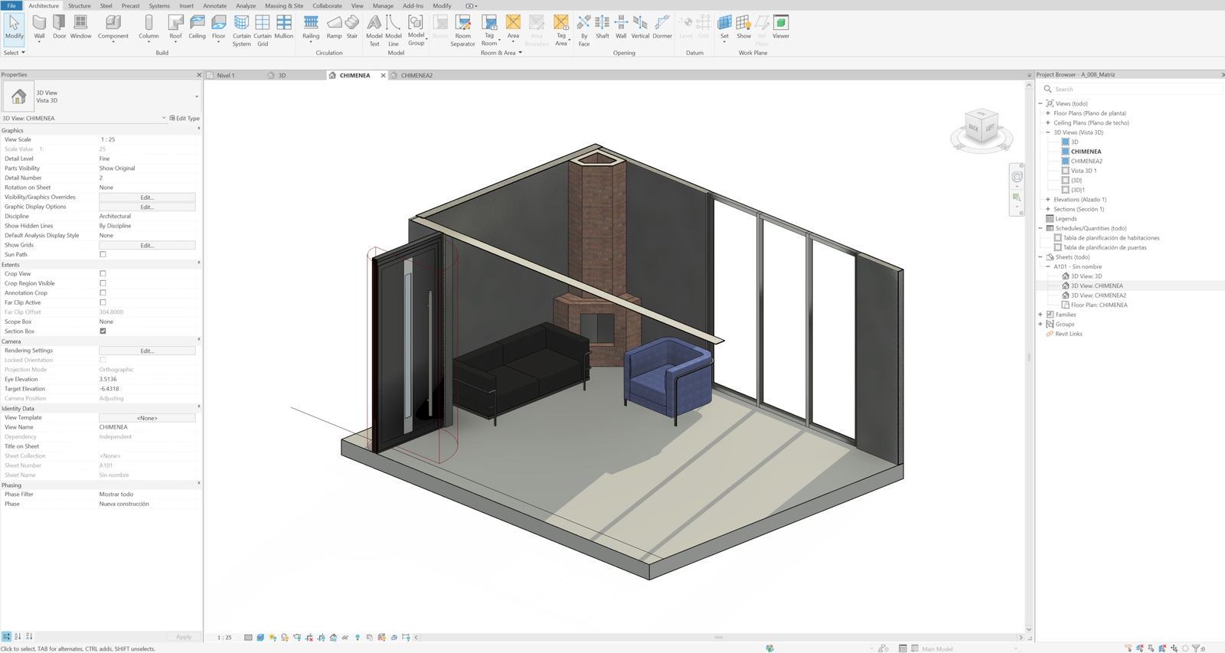Click the Model Line tool

point(394,31)
